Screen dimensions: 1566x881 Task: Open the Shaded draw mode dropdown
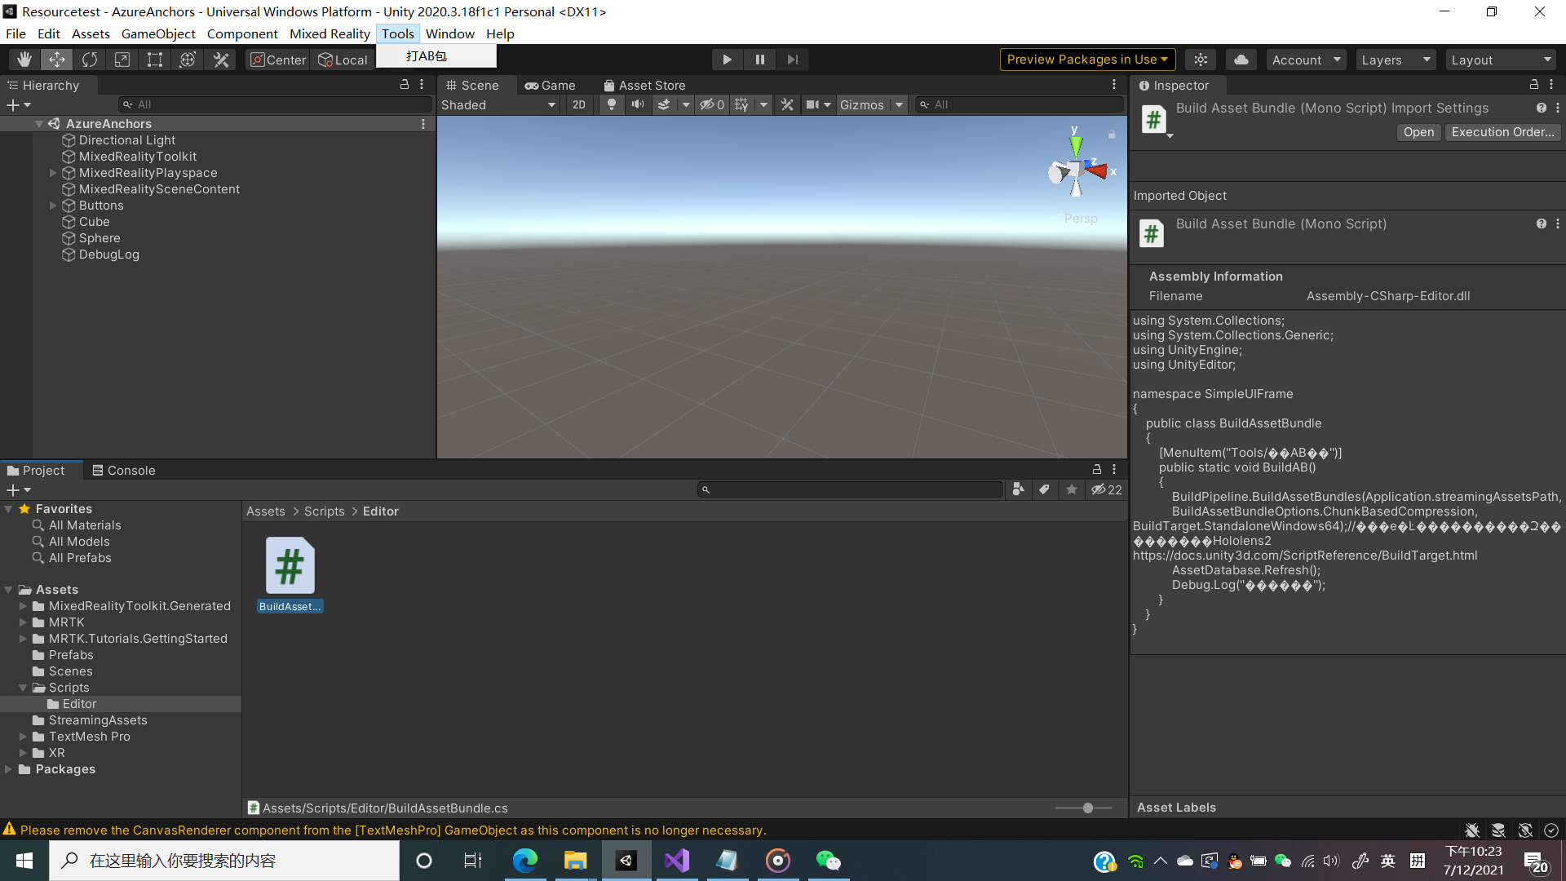[x=498, y=104]
